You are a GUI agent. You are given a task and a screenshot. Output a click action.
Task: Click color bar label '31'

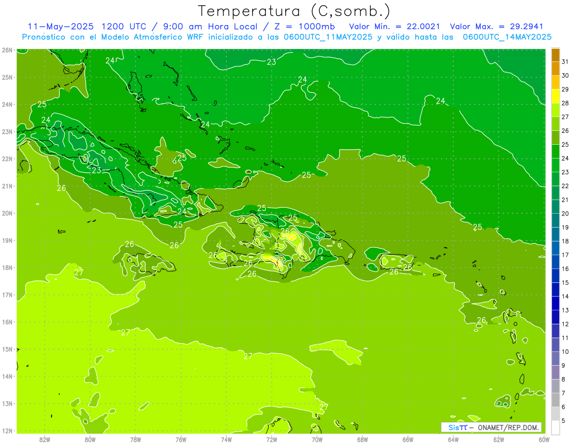pyautogui.click(x=565, y=62)
